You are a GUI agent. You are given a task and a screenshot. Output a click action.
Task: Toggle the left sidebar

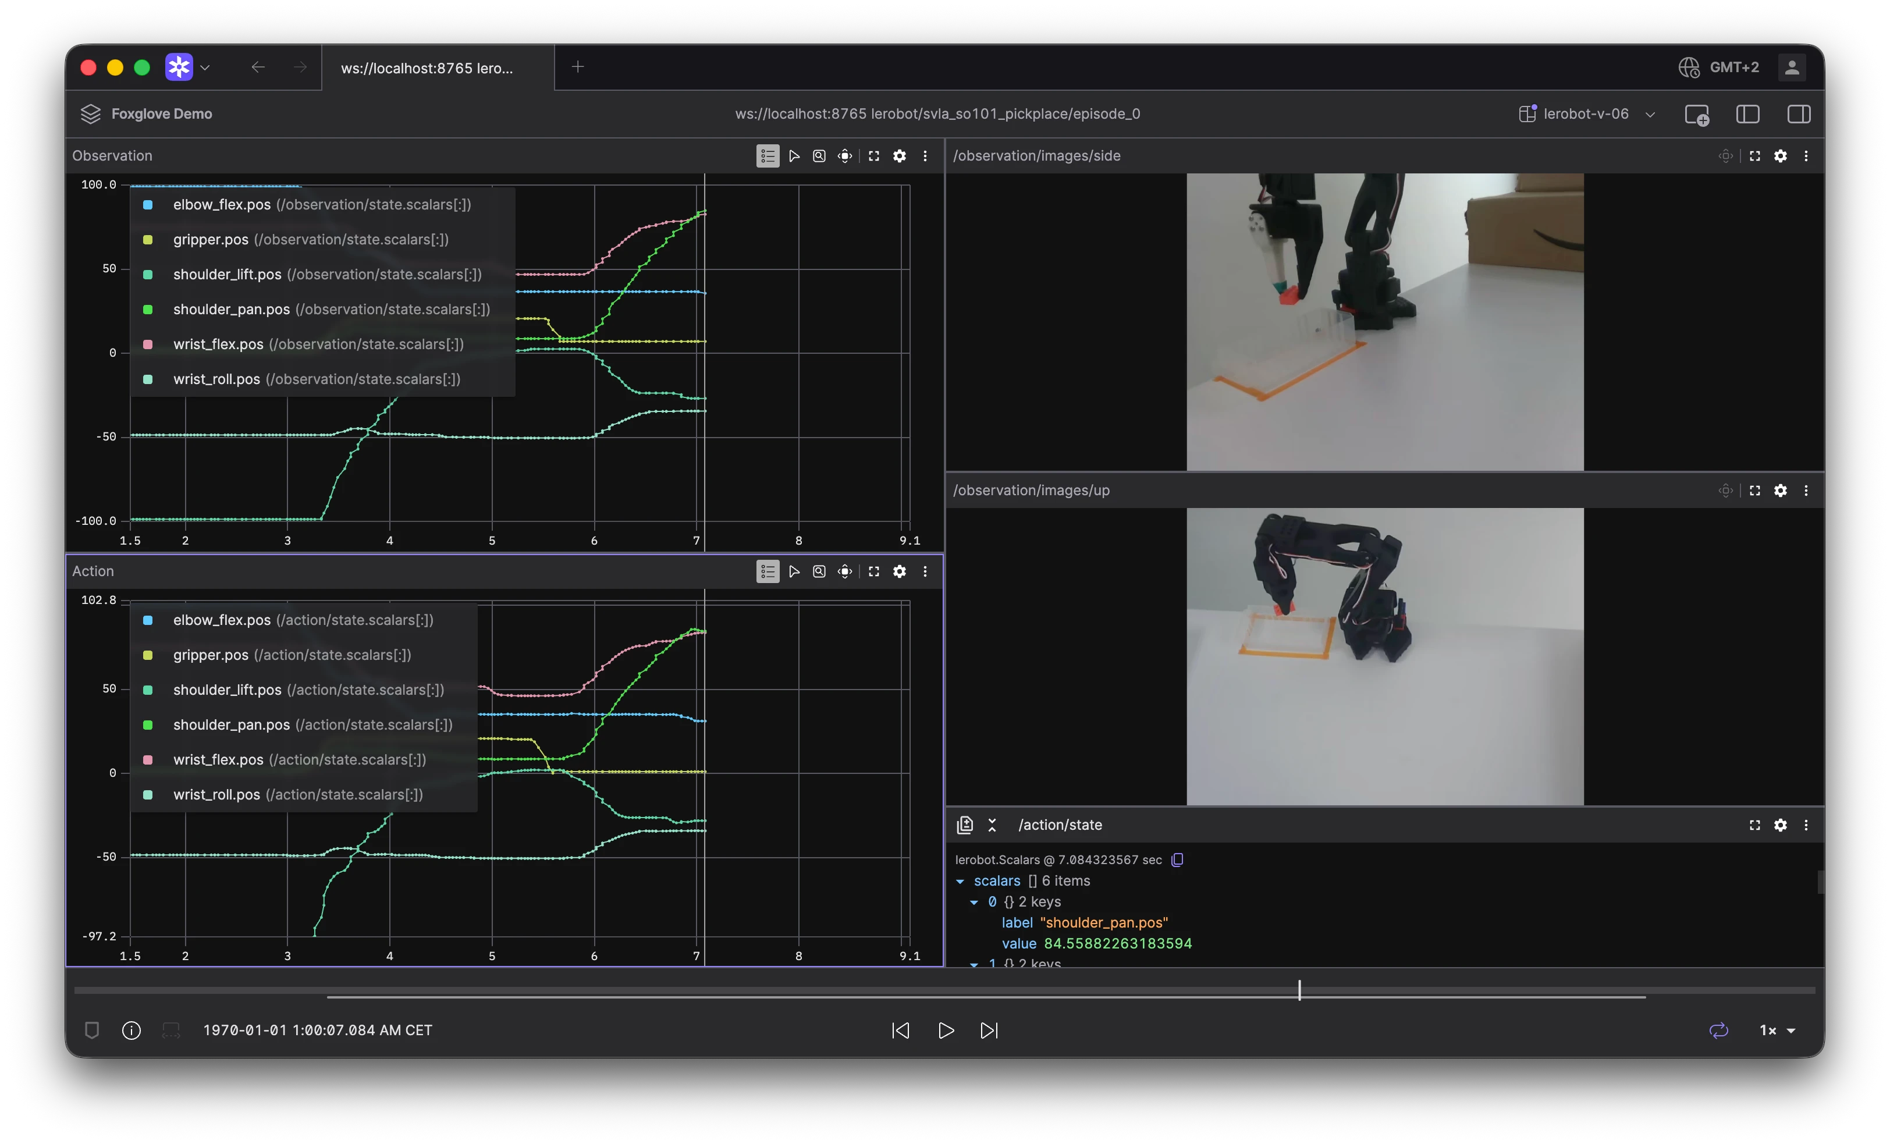[x=1747, y=114]
